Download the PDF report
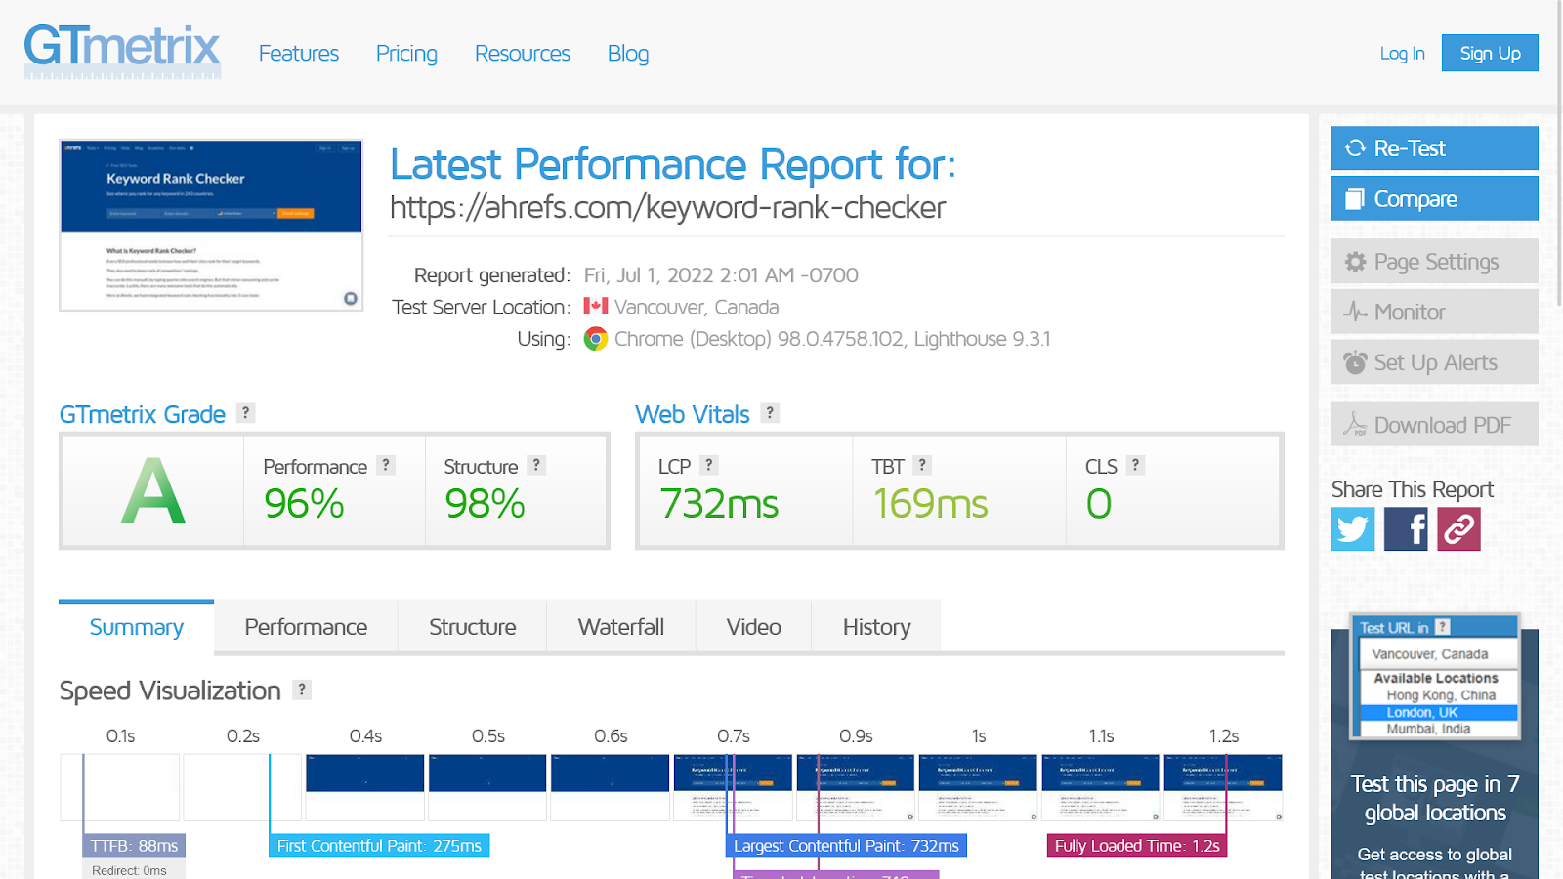 click(1434, 425)
